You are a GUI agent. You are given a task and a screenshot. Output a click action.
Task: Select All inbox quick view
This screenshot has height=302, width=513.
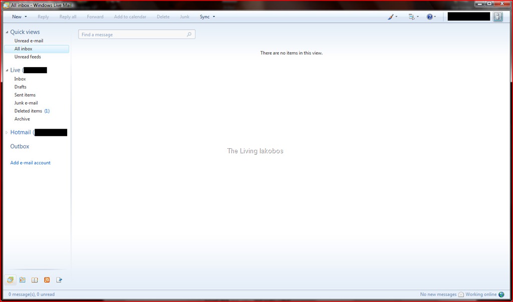click(x=37, y=49)
